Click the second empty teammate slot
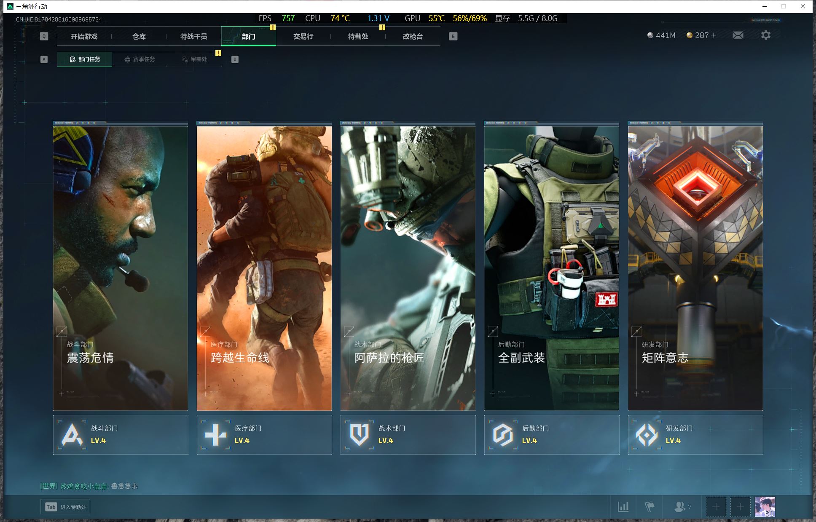Viewport: 816px width, 522px height. tap(740, 507)
